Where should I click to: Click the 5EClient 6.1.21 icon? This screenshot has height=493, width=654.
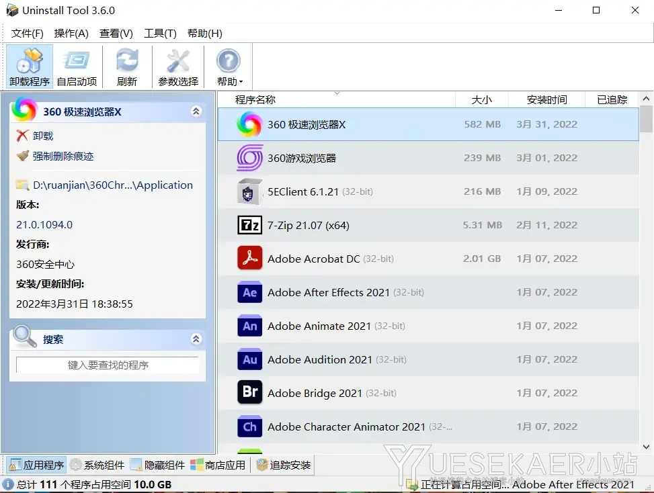click(x=250, y=191)
